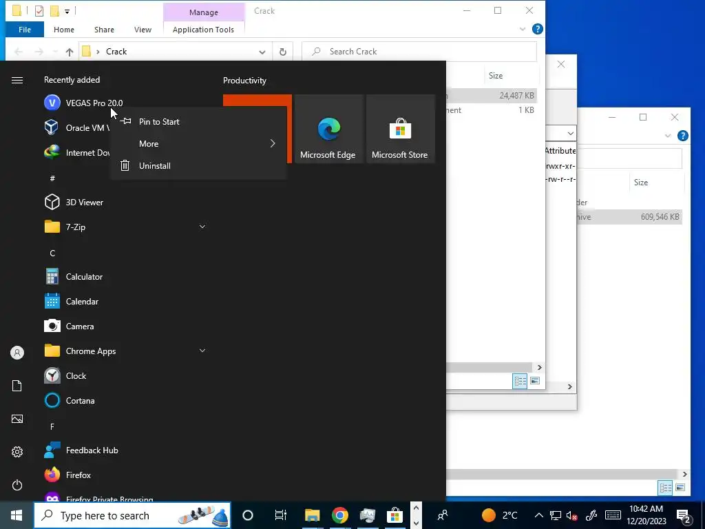
Task: Click the Windows Start button
Action: pyautogui.click(x=17, y=515)
